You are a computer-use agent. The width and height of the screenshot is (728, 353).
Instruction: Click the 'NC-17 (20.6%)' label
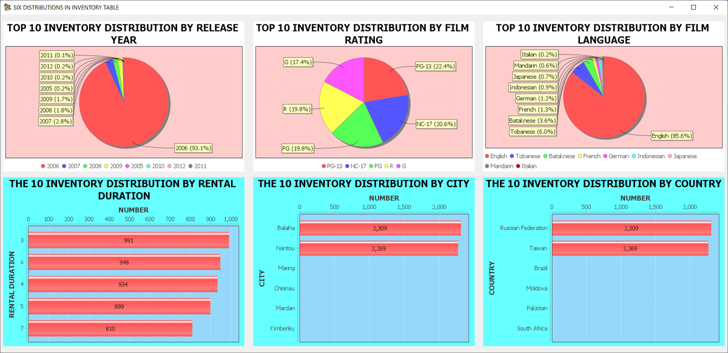click(x=436, y=124)
